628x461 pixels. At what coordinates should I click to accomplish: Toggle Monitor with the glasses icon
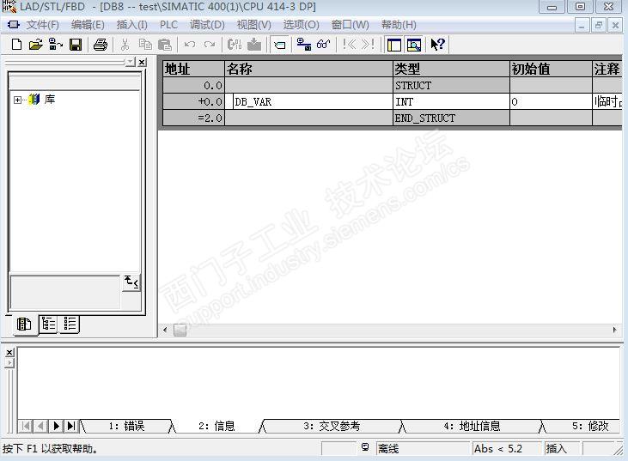324,45
